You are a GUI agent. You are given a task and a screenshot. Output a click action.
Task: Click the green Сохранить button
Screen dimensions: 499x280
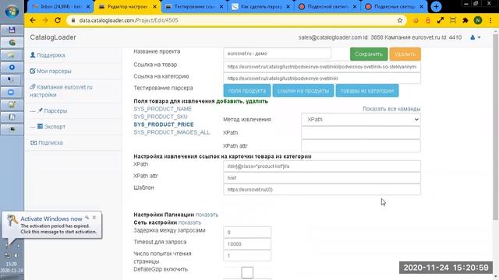[x=369, y=54]
